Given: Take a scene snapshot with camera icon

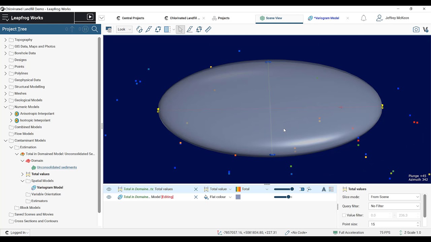Looking at the screenshot, I should (416, 30).
